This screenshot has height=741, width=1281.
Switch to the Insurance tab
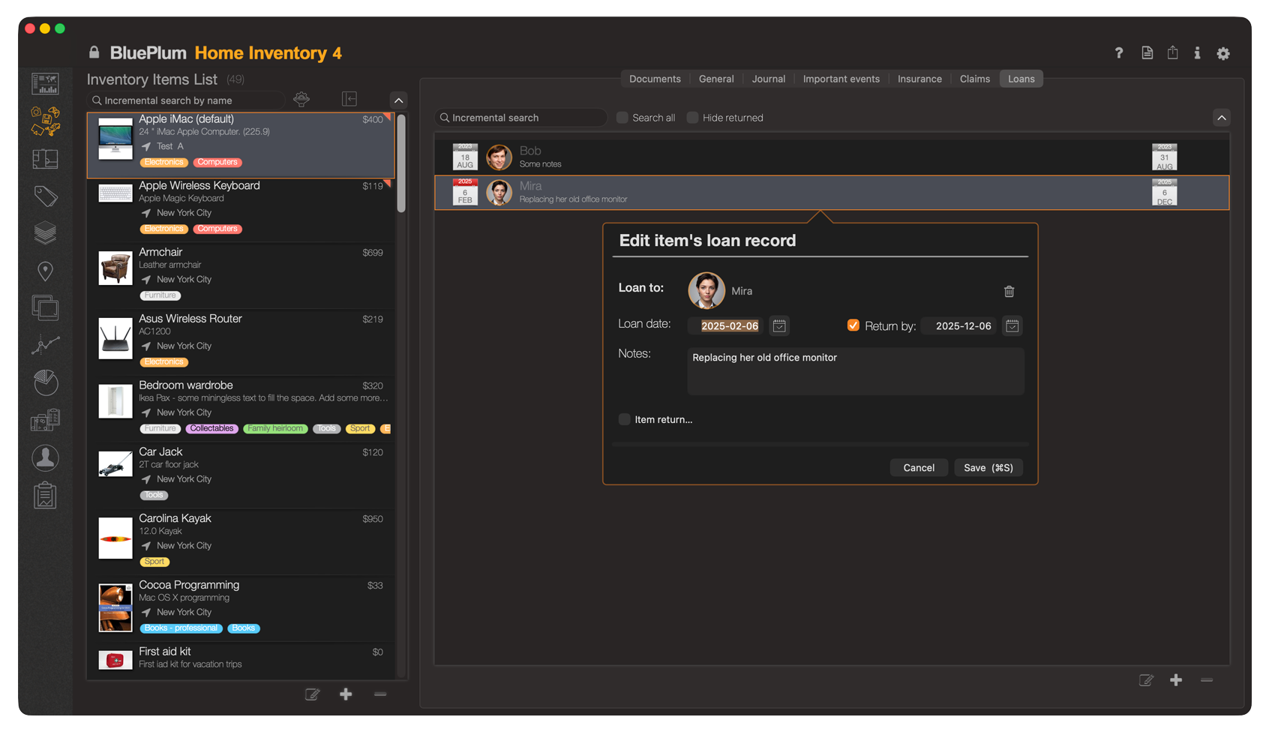(x=919, y=79)
